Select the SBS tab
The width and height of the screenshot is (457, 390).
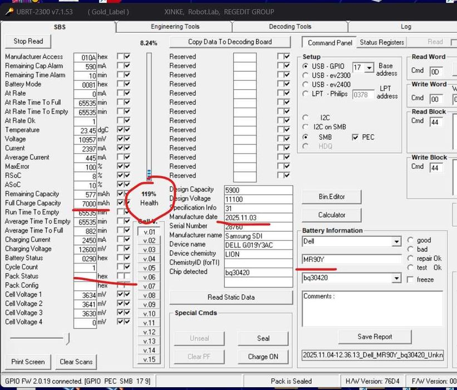pos(60,27)
